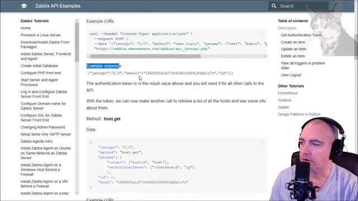Screen dimensions: 358x201
Task: Click the code block scroll left arrow
Action: (x=88, y=56)
